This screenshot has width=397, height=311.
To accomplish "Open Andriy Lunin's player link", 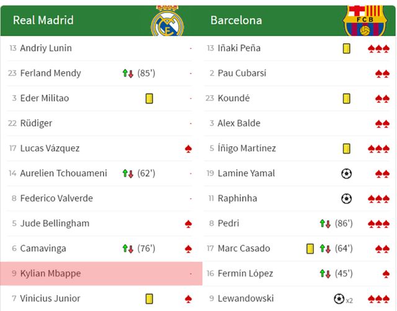I will point(46,48).
